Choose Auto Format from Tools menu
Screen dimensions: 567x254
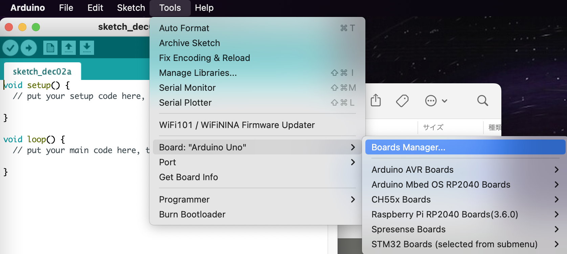257,28
